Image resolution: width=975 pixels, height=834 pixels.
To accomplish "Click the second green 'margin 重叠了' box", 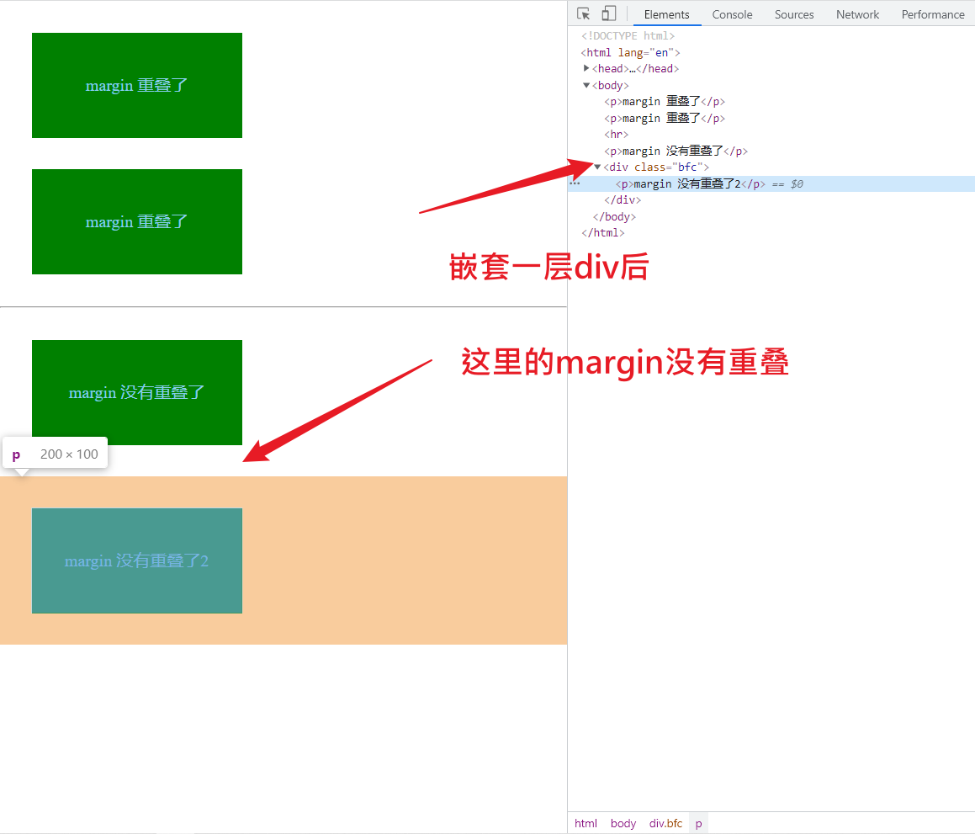I will [x=137, y=221].
